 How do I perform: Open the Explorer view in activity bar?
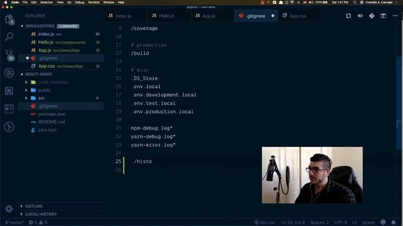point(9,19)
